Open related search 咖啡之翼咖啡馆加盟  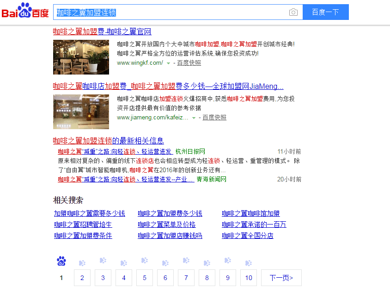(x=251, y=213)
